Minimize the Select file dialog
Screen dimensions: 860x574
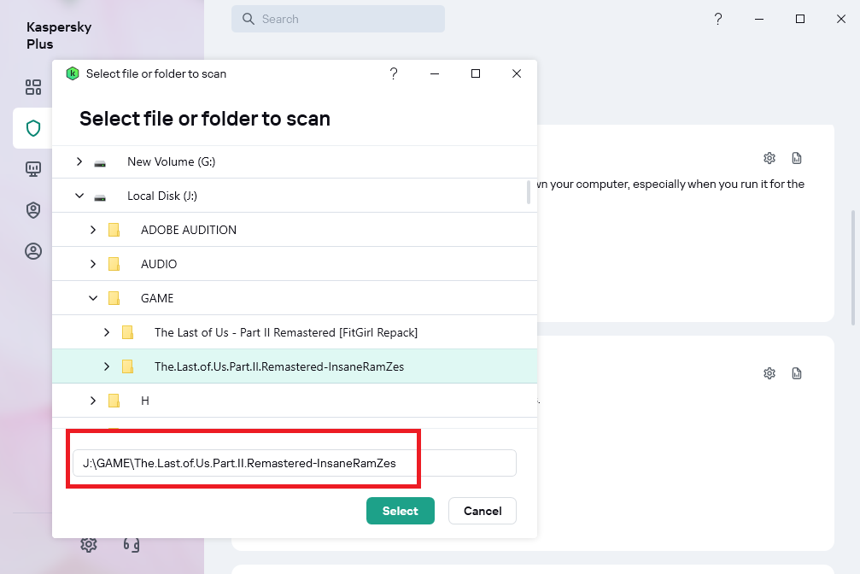point(435,73)
